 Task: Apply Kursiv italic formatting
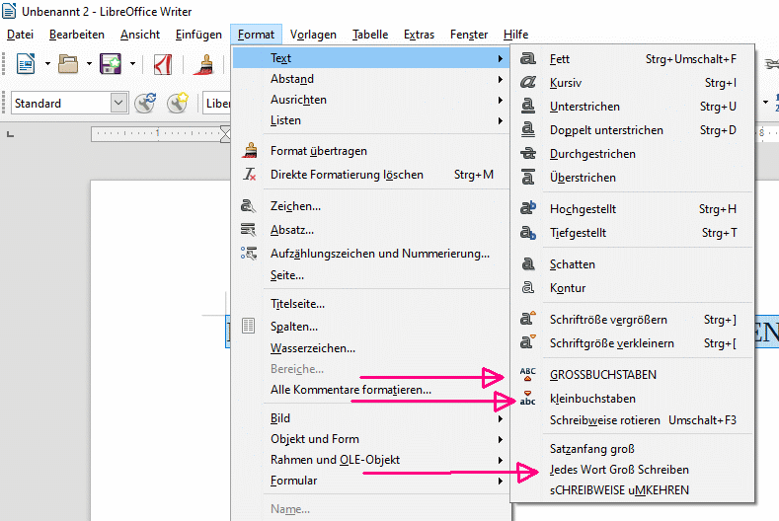(633, 83)
